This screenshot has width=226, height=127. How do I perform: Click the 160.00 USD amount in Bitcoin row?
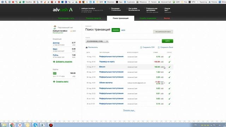coord(159,67)
